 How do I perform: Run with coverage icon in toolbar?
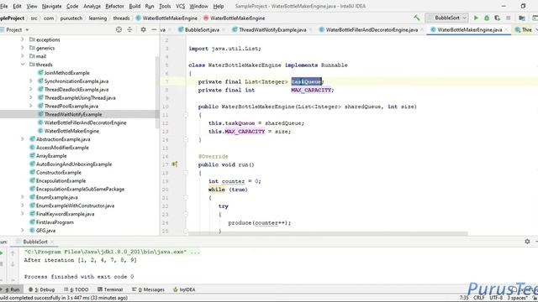pos(497,18)
